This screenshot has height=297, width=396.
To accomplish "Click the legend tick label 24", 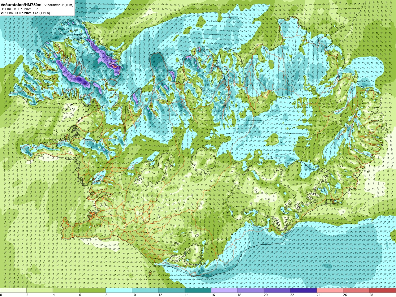I will pos(319,295).
